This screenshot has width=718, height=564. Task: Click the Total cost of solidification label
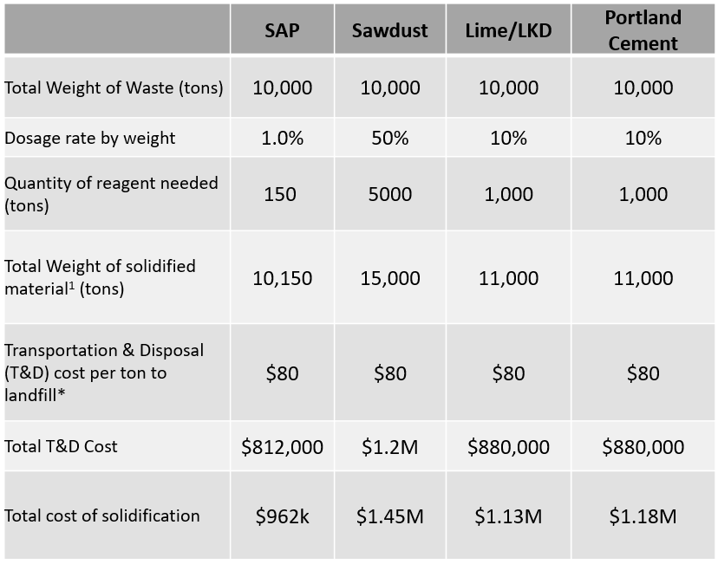tap(102, 515)
